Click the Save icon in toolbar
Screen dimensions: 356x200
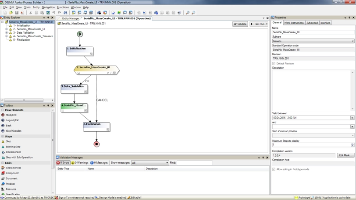(x=17, y=13)
